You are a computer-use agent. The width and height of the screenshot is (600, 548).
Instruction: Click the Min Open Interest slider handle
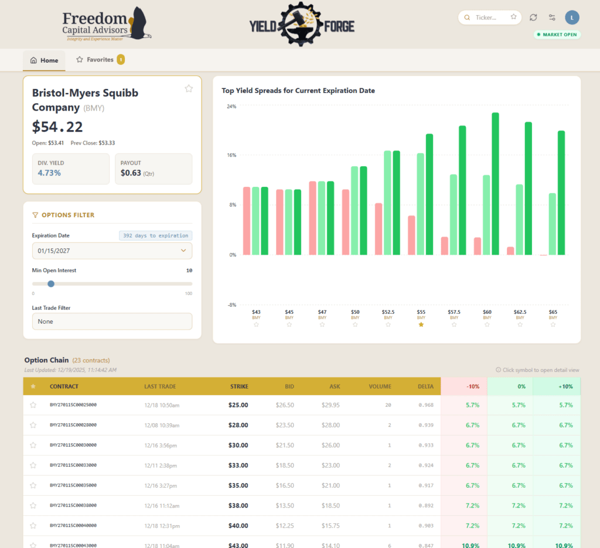click(x=51, y=283)
